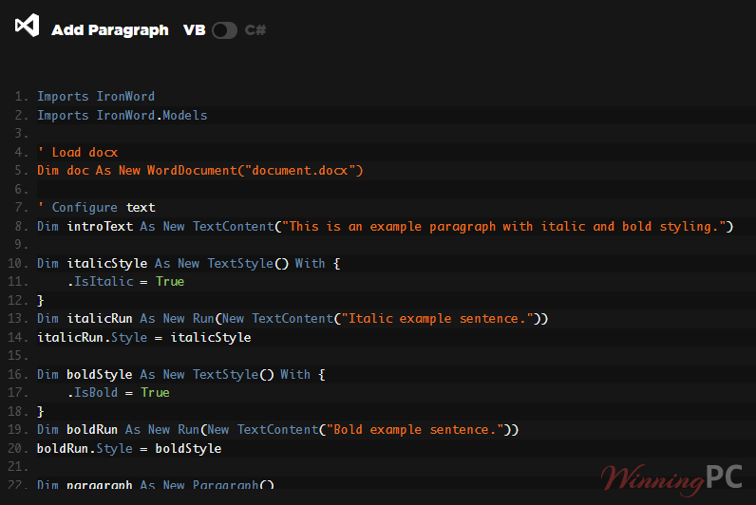Viewport: 756px width, 505px height.
Task: Select the C# language label
Action: (x=255, y=30)
